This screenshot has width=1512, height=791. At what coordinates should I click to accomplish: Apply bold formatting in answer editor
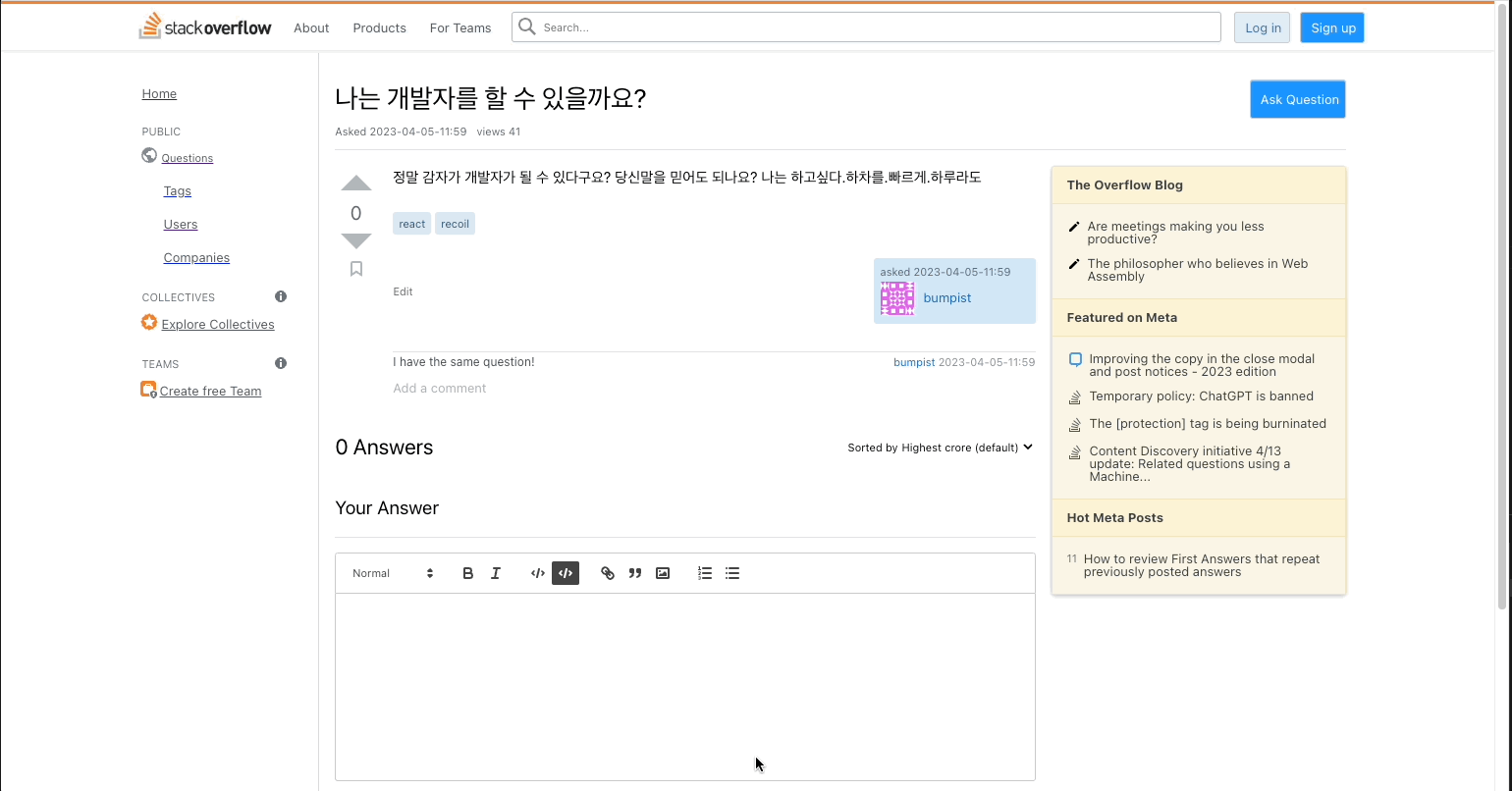click(468, 573)
